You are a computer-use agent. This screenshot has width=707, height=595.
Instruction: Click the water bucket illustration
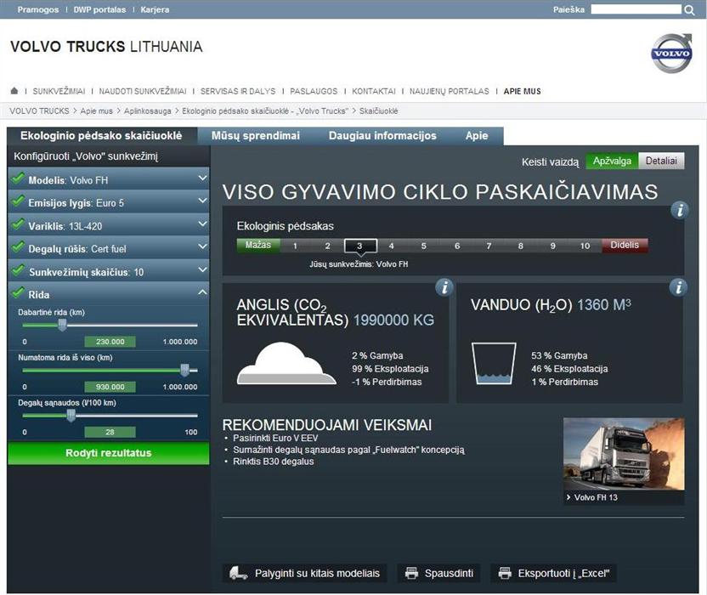coord(494,364)
